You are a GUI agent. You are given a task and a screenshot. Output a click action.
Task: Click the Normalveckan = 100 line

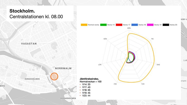(90, 82)
